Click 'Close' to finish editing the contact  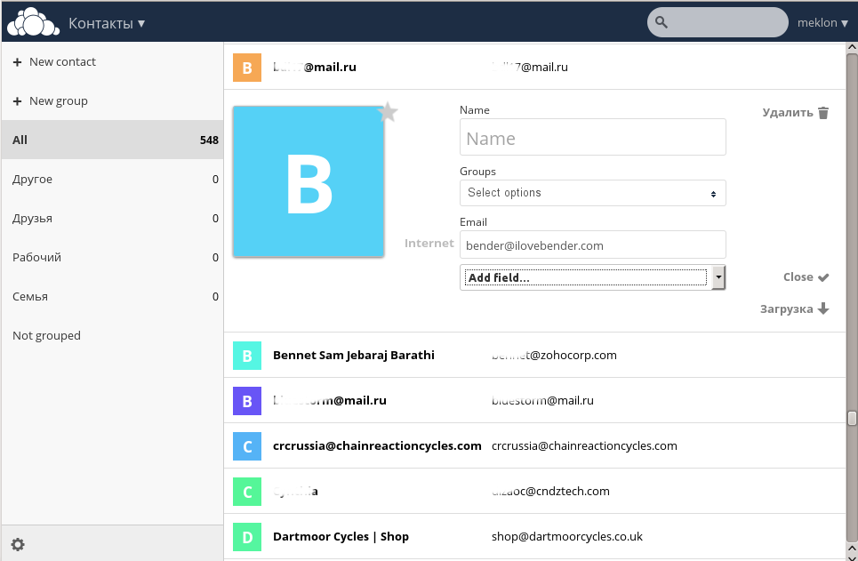coord(796,277)
